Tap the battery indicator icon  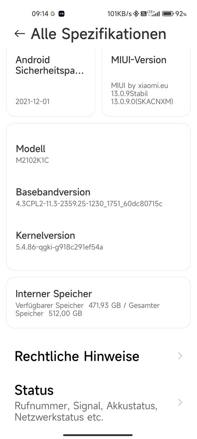pyautogui.click(x=168, y=14)
